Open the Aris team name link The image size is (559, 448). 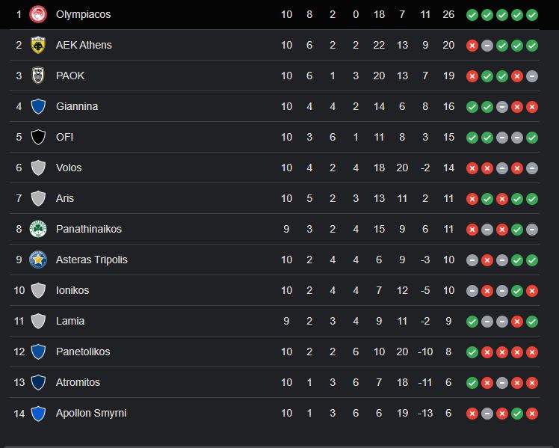click(65, 198)
